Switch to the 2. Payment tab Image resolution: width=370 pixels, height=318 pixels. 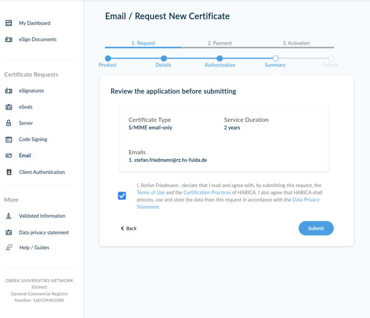coord(220,43)
